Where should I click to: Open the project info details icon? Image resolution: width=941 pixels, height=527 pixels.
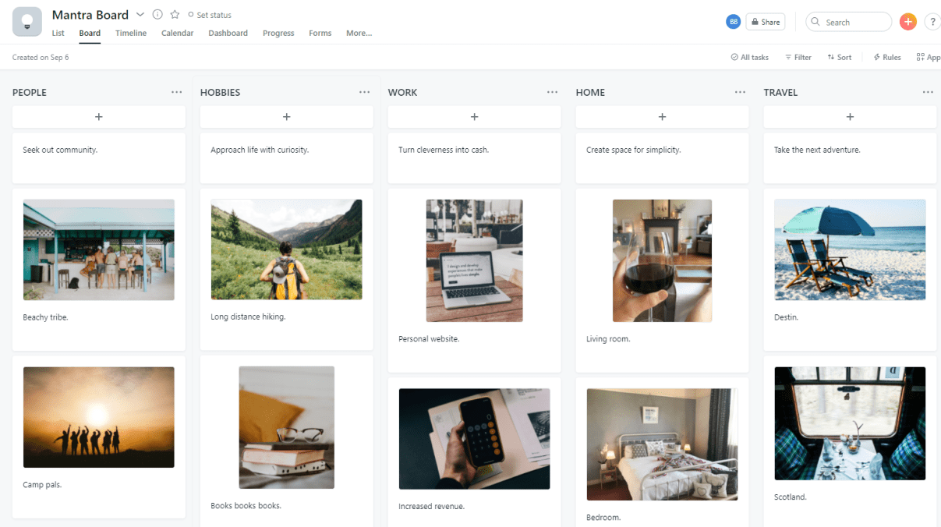coord(157,15)
